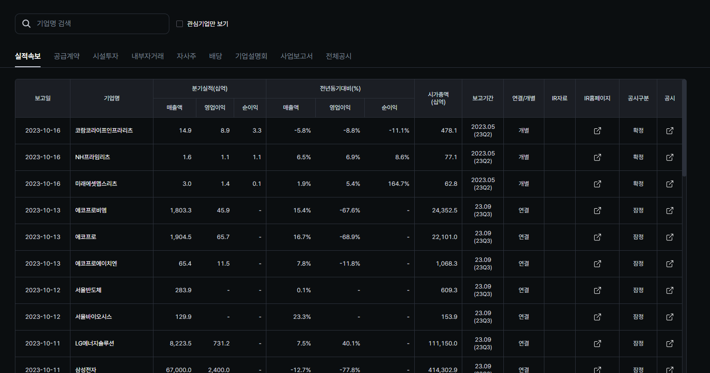Click the 전년동기대비(%) header group
Viewport: 710px width, 373px height.
point(340,89)
